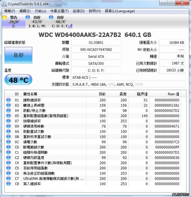Open the 檔案(F) menu
191x197 pixels.
[x=10, y=11]
